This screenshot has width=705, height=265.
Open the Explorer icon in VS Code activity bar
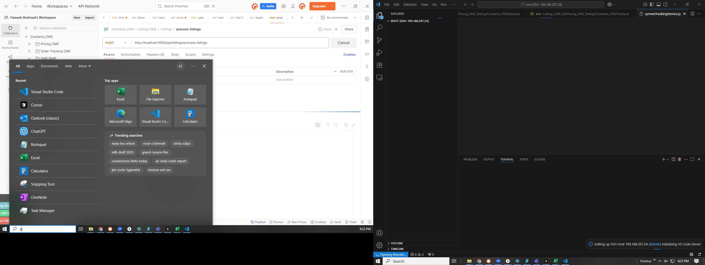pyautogui.click(x=379, y=16)
